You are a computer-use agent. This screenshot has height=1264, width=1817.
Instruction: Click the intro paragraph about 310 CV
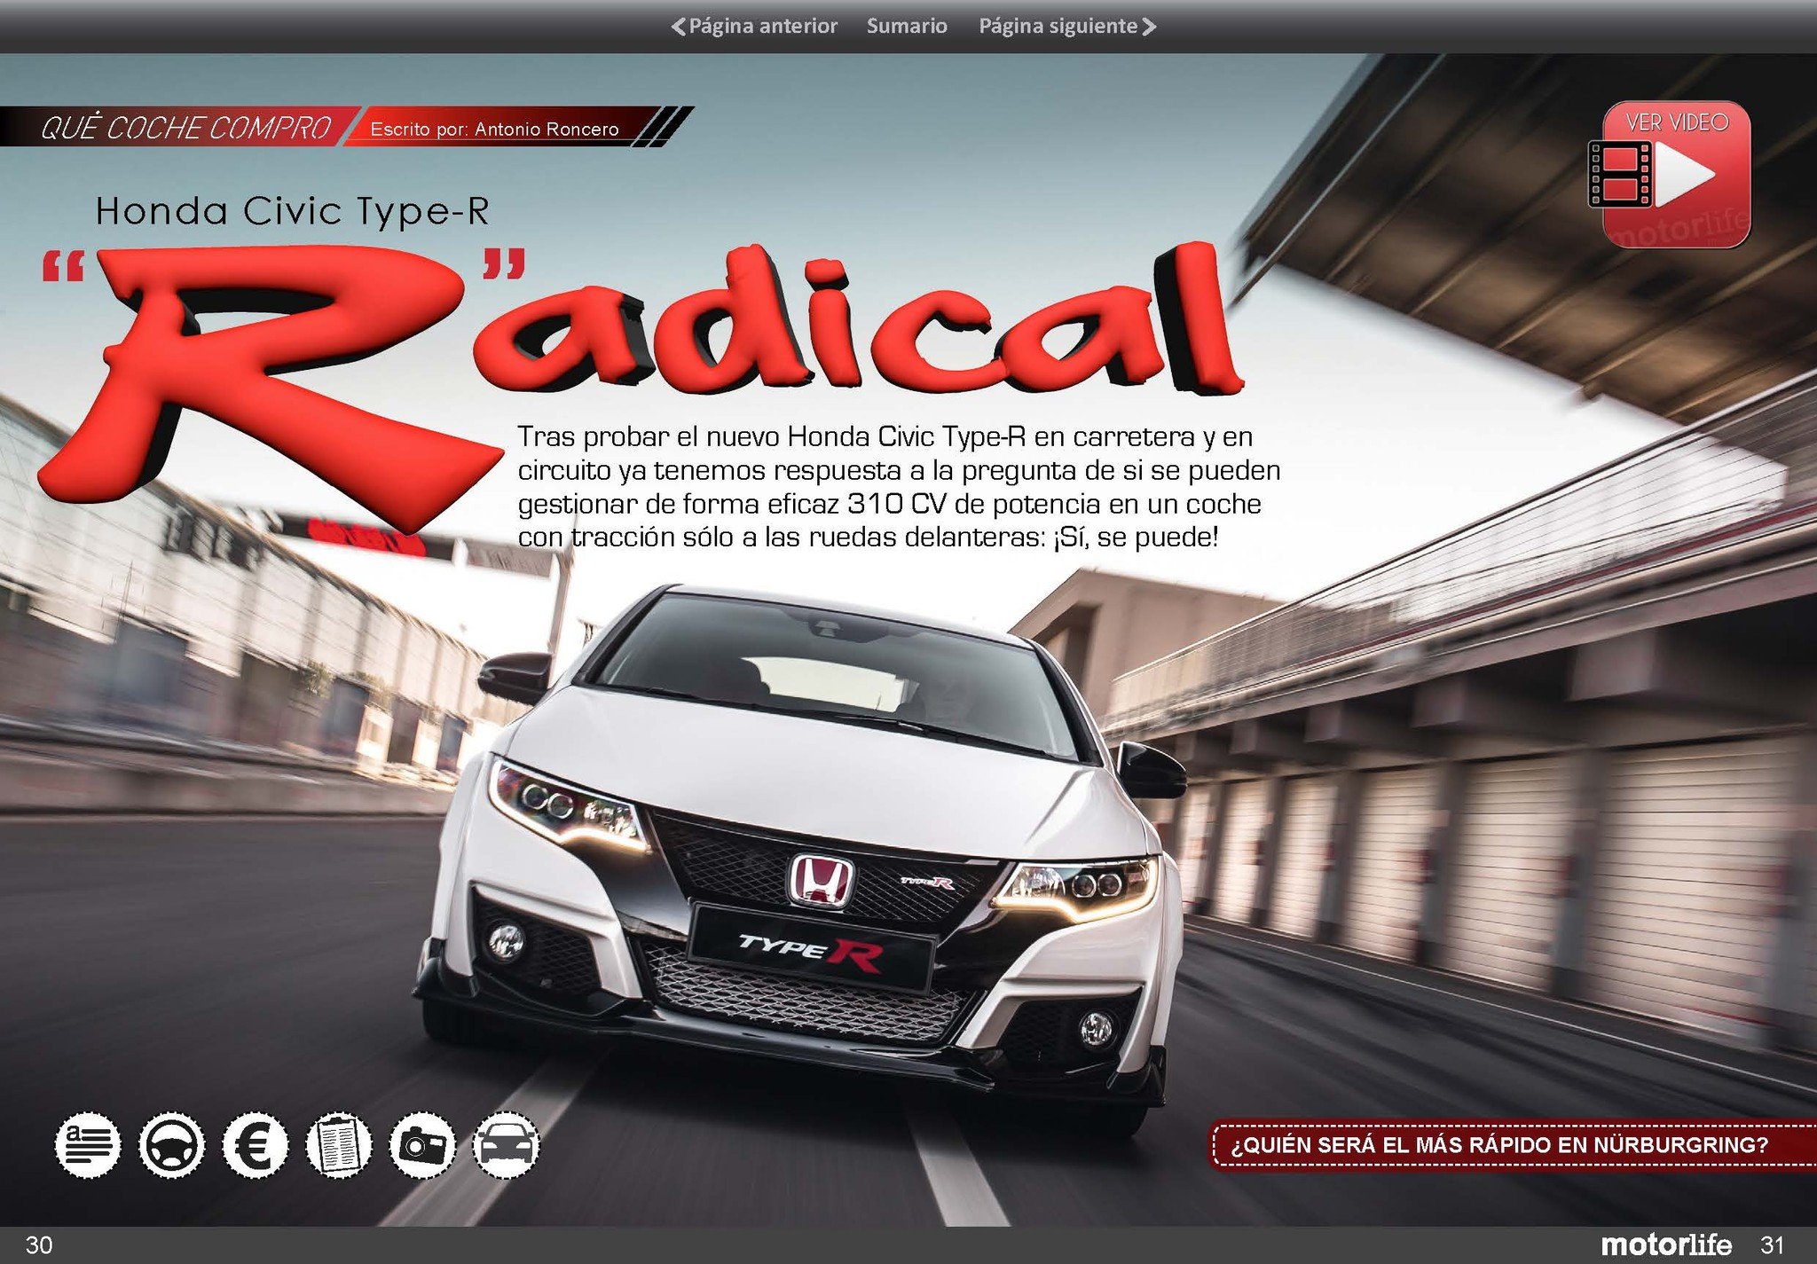(x=899, y=487)
